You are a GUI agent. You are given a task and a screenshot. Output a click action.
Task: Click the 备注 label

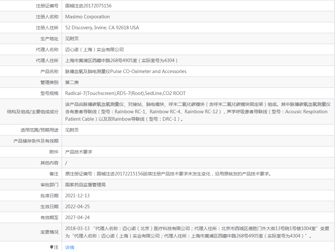[x=54, y=174]
